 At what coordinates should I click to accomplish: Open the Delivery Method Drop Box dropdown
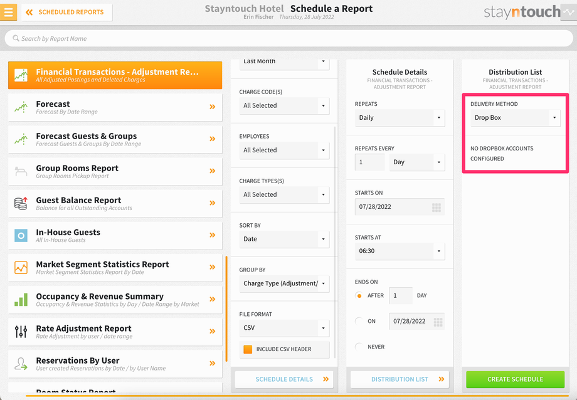(515, 118)
